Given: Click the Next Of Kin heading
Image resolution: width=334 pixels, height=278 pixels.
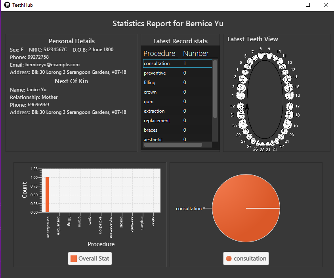Looking at the screenshot, I should (x=71, y=81).
